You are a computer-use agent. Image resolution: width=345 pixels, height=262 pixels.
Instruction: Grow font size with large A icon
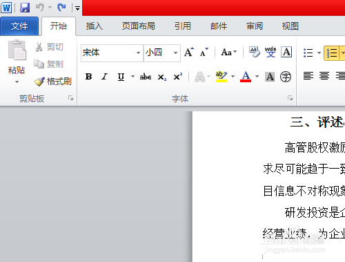coord(189,53)
